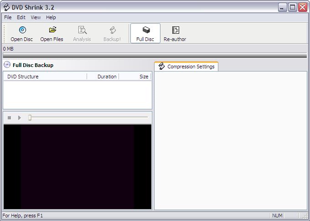Image resolution: width=310 pixels, height=221 pixels.
Task: Click the black video preview area
Action: point(77,167)
